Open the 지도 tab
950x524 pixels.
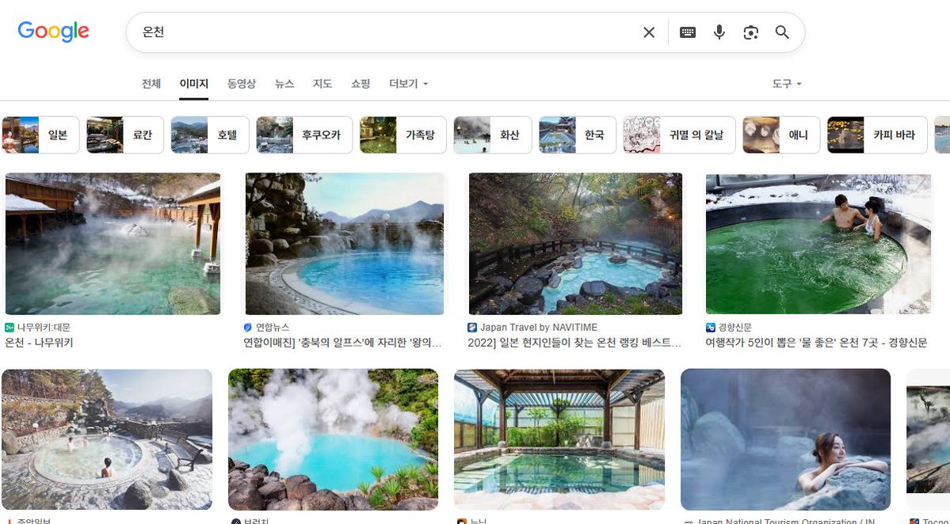click(322, 83)
